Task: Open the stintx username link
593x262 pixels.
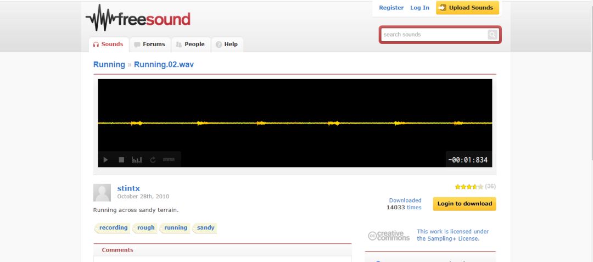Action: tap(128, 188)
